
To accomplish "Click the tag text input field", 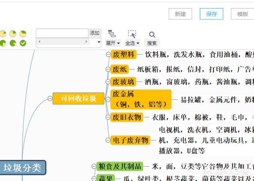I will pos(62,33).
